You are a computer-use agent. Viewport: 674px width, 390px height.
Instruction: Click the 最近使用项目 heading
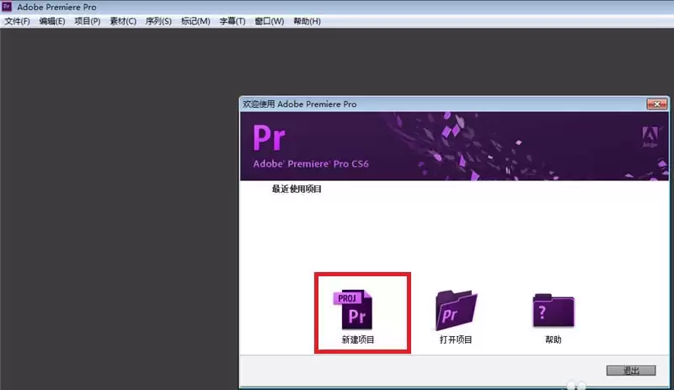click(297, 189)
